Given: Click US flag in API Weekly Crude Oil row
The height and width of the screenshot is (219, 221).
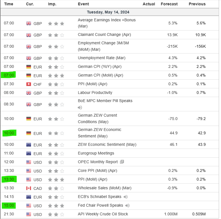Looking at the screenshot, I should click(x=29, y=214).
